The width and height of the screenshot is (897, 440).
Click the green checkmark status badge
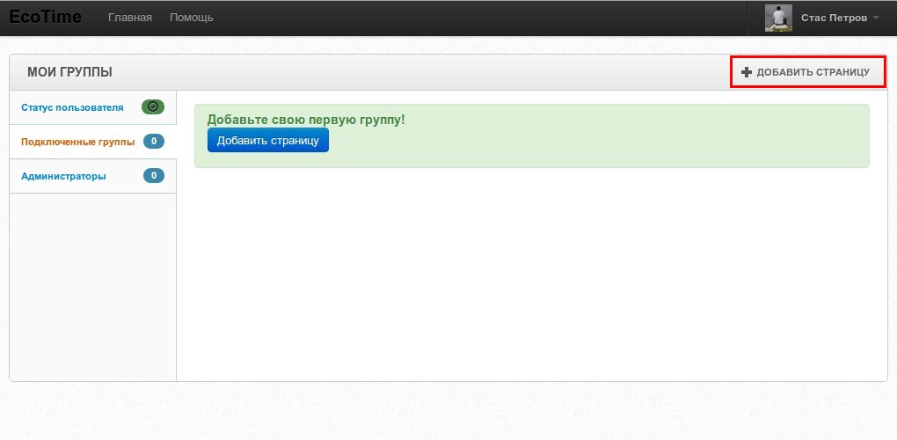(x=153, y=106)
